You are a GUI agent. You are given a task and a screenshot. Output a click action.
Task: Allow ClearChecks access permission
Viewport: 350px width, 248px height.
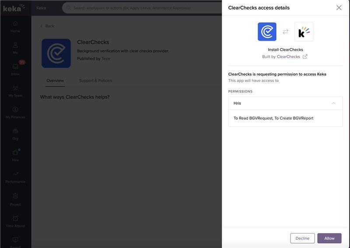tap(329, 238)
